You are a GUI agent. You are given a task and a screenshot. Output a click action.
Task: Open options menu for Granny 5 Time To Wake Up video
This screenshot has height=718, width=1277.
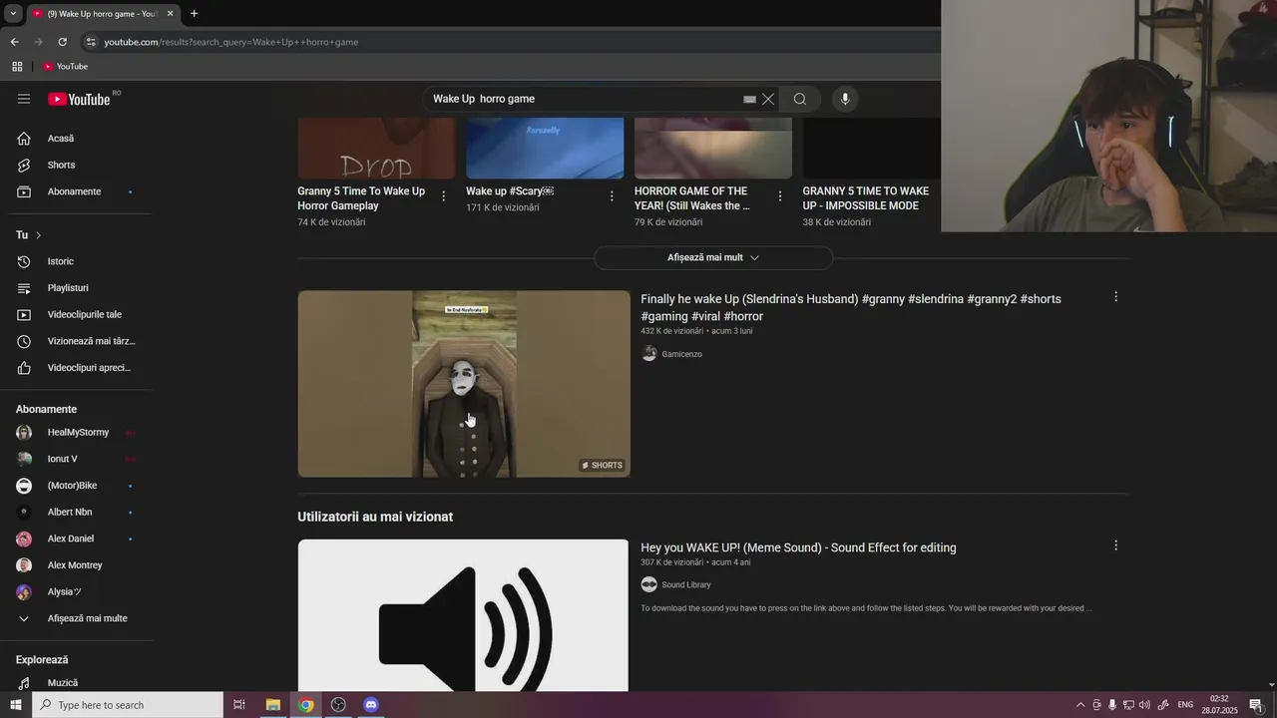coord(444,196)
